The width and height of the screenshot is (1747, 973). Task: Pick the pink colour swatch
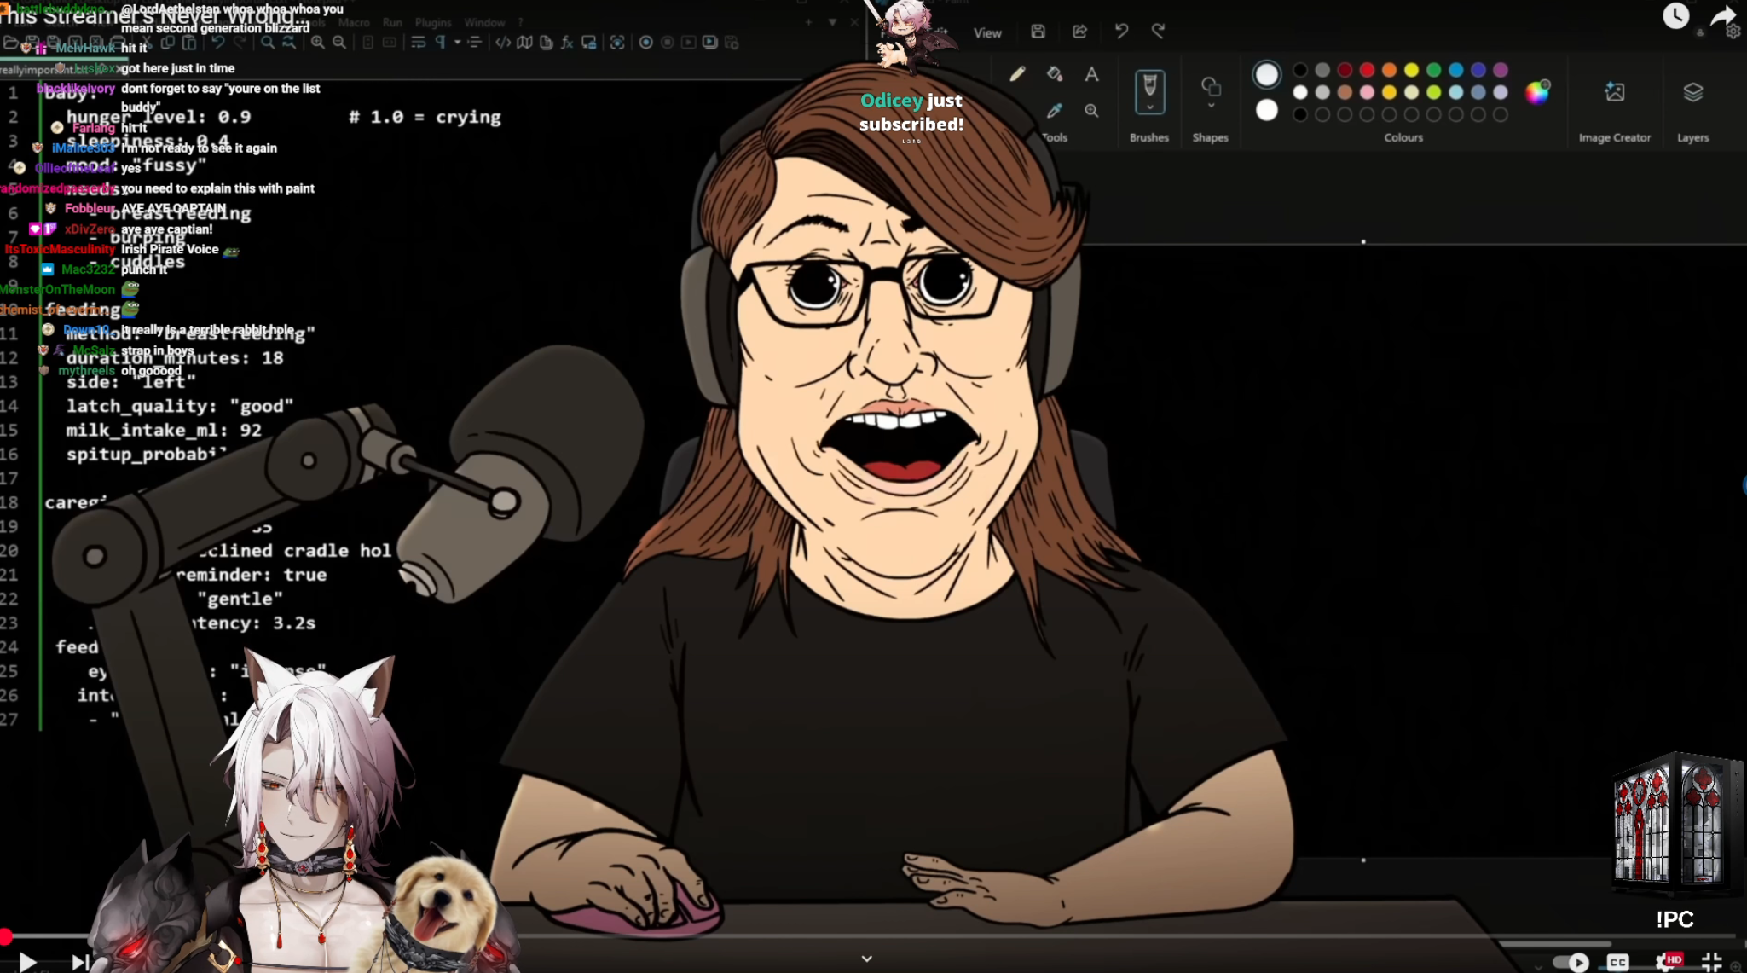pos(1367,92)
